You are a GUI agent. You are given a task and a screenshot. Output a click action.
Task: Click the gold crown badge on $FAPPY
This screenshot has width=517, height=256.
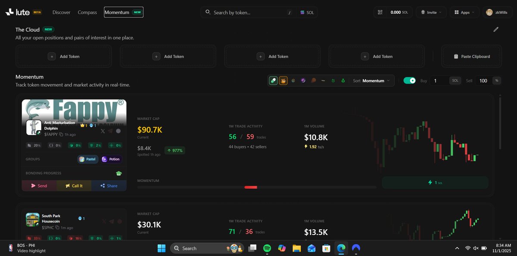pyautogui.click(x=84, y=125)
